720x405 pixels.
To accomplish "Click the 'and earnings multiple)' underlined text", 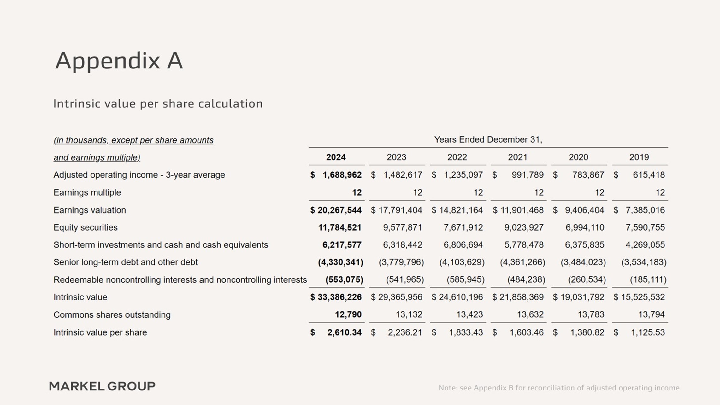I will (97, 157).
